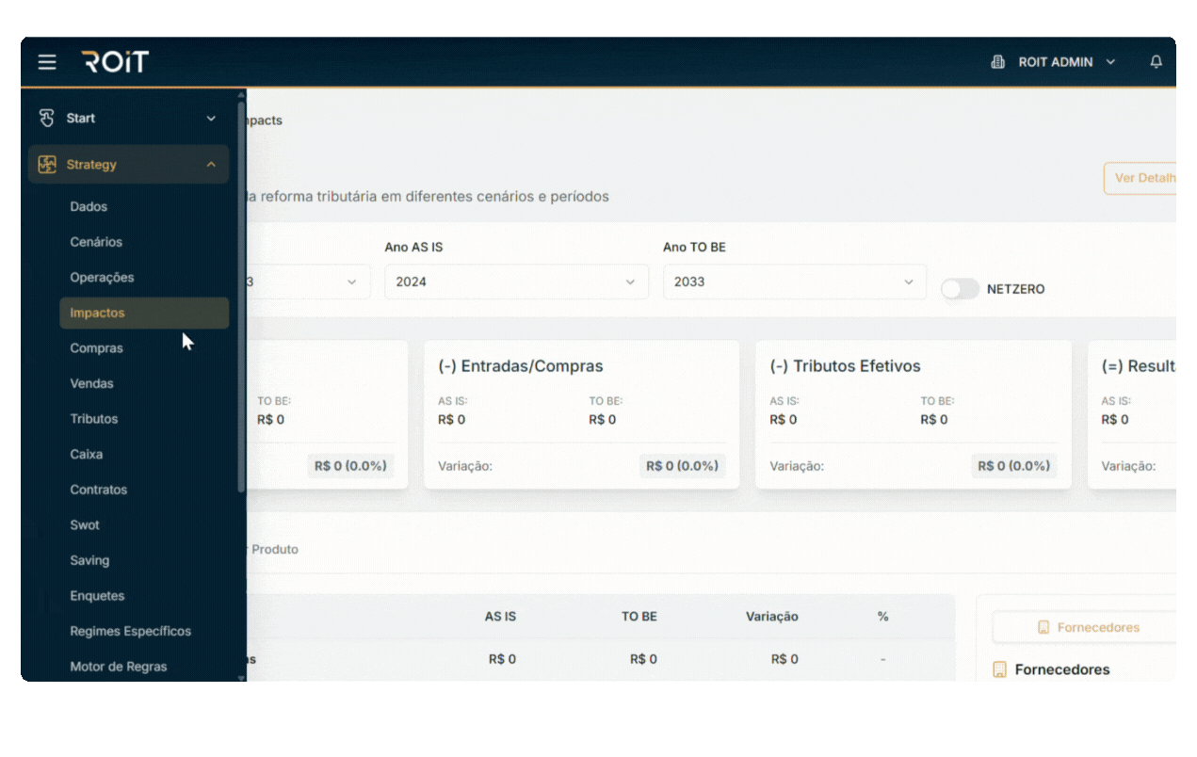This screenshot has height=757, width=1197.
Task: Open the Ano AS IS dropdown
Action: (515, 282)
